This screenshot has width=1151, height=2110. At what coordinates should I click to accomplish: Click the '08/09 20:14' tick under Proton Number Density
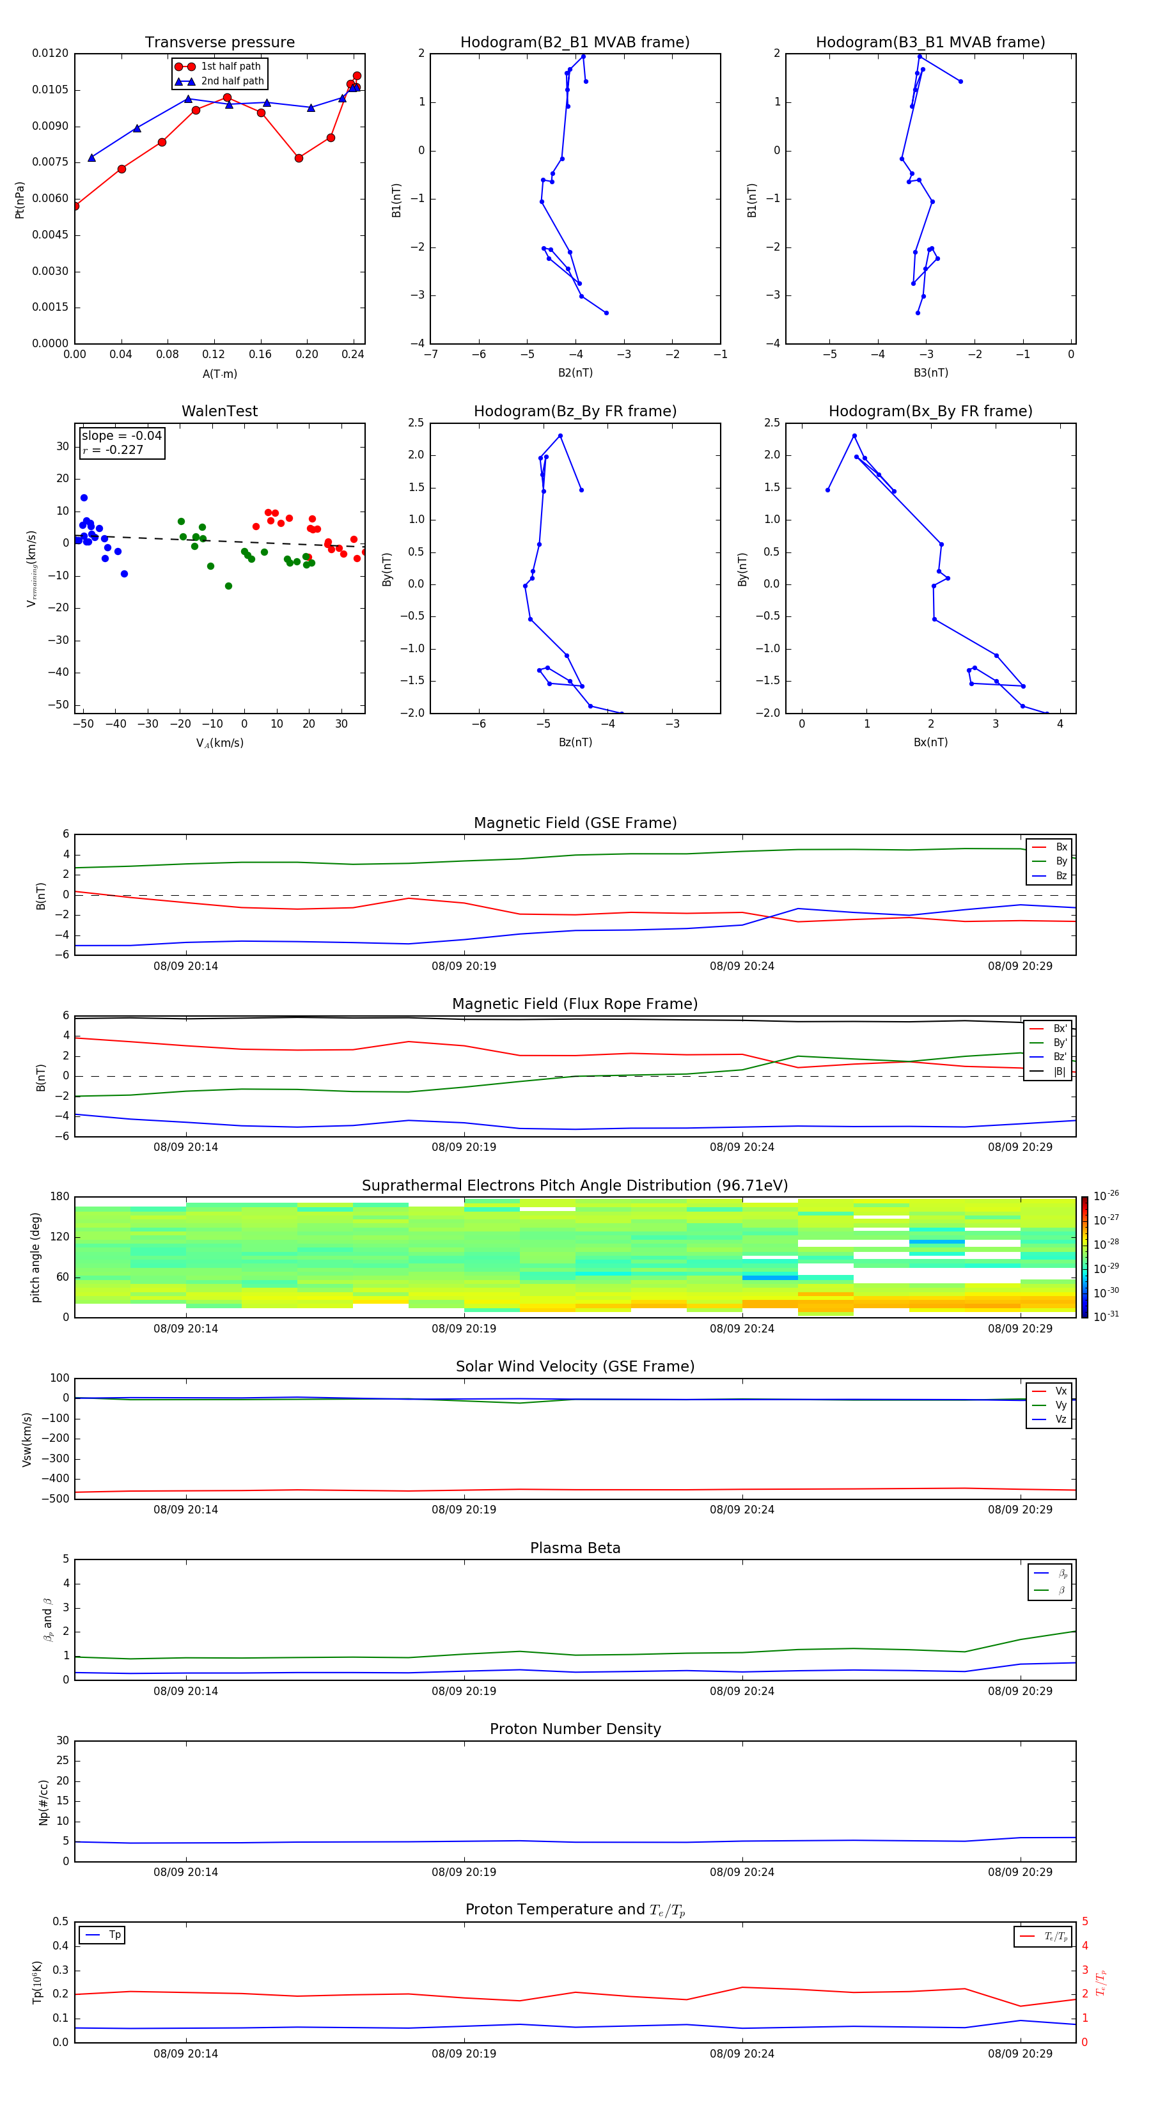tap(186, 1872)
